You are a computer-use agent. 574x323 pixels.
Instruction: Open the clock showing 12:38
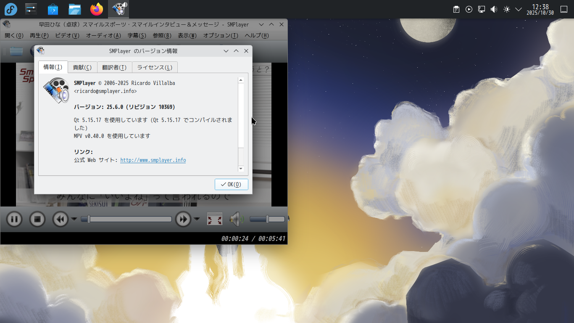(x=540, y=9)
